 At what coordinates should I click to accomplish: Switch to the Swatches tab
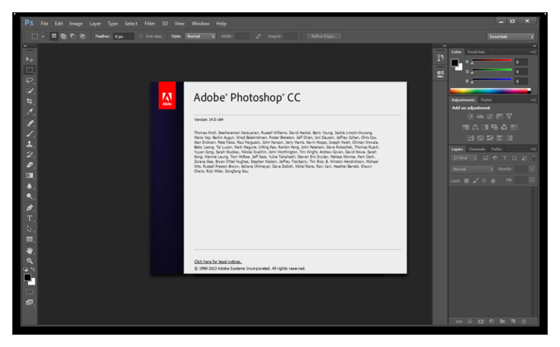pyautogui.click(x=476, y=52)
